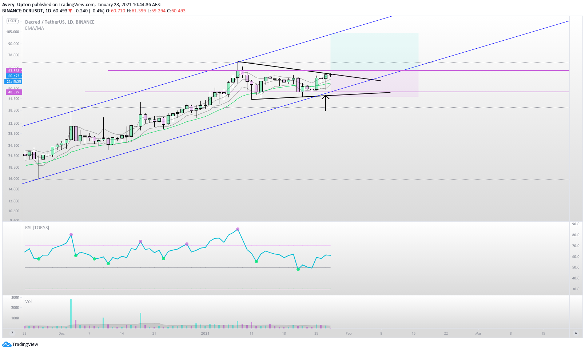Open the USDT currency selector label
Image resolution: width=585 pixels, height=351 pixels.
(13, 21)
